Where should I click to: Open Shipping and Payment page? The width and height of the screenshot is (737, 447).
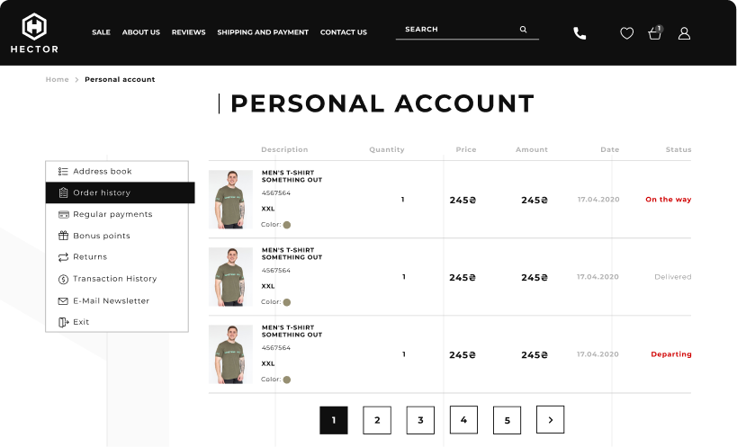coord(263,32)
